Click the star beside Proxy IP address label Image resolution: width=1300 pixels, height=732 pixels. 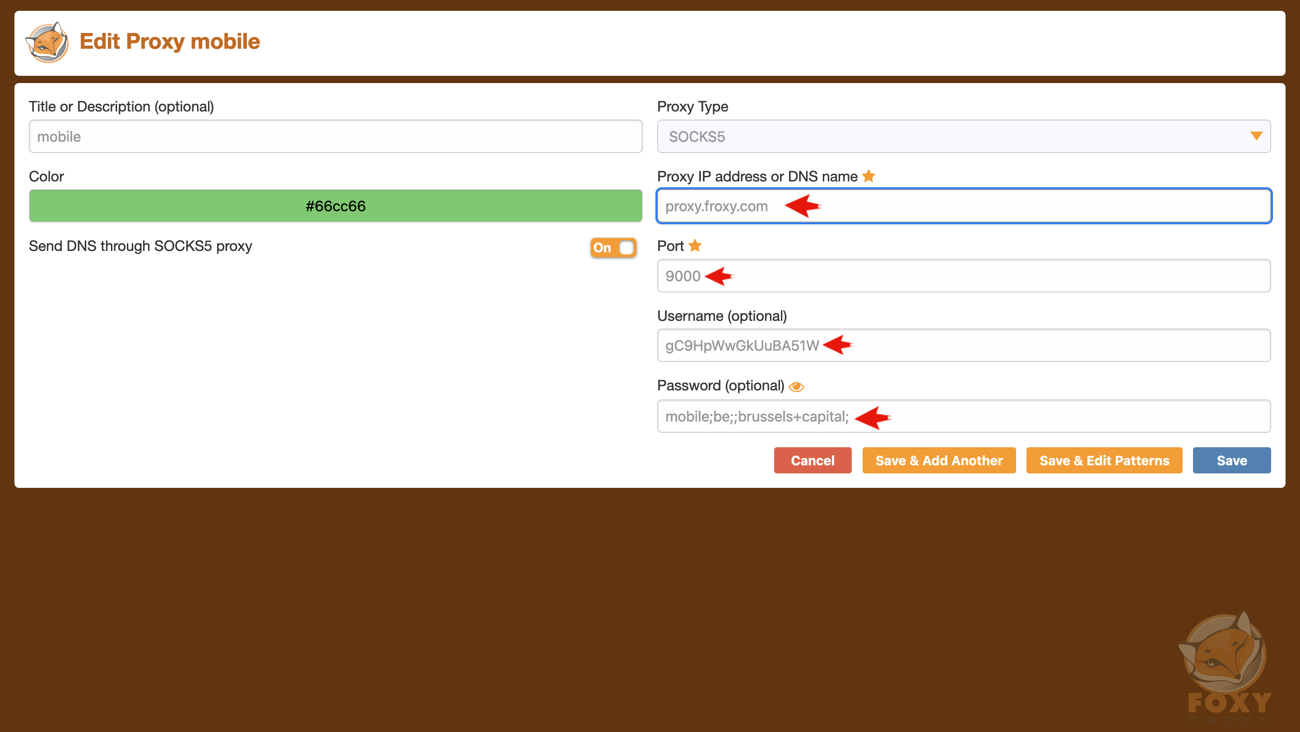click(x=868, y=176)
